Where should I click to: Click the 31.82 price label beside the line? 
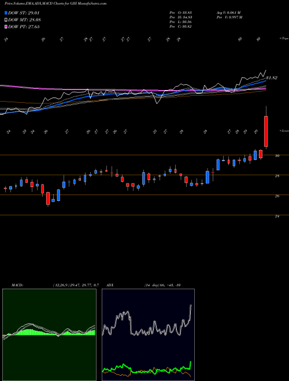(272, 78)
